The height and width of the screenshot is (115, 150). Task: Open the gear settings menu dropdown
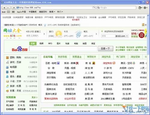[x=145, y=8]
